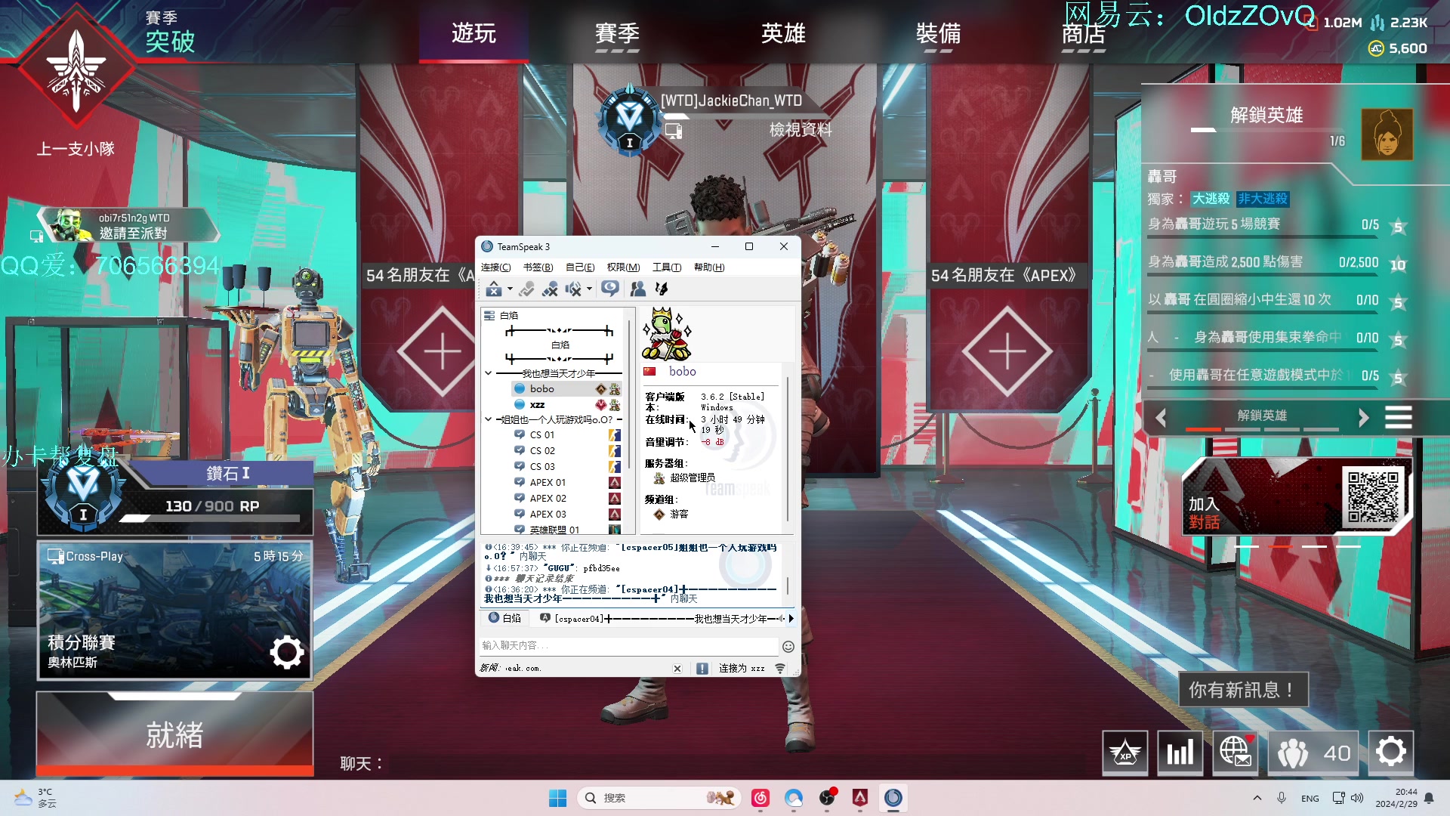Collapse the 我也想当天才少年 channel in tree
Image resolution: width=1450 pixels, height=816 pixels.
click(x=489, y=373)
